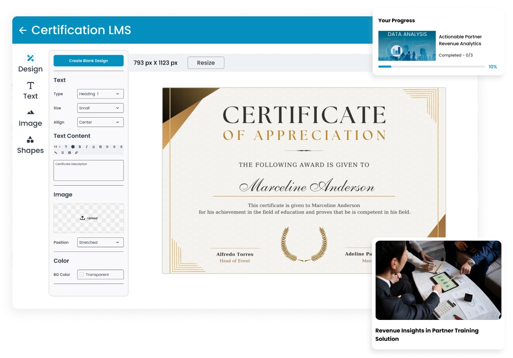Click the back arrow next to Certification LMS
Viewport: 513px width, 358px height.
pyautogui.click(x=23, y=30)
